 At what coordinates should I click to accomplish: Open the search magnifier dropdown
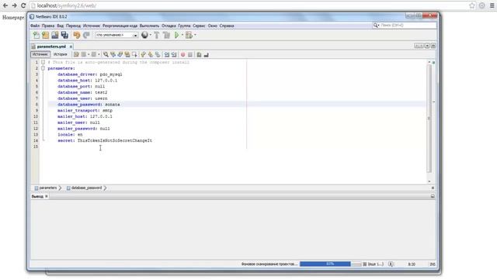pos(376,25)
